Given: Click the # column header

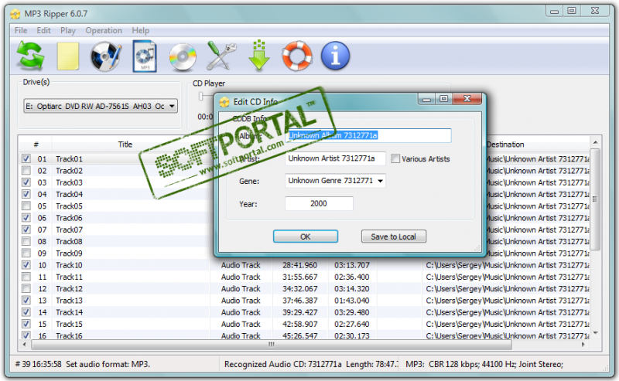Looking at the screenshot, I should coord(36,145).
